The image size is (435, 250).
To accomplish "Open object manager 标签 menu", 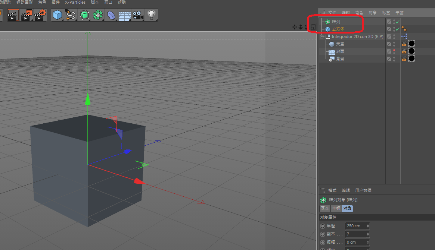I will (386, 13).
